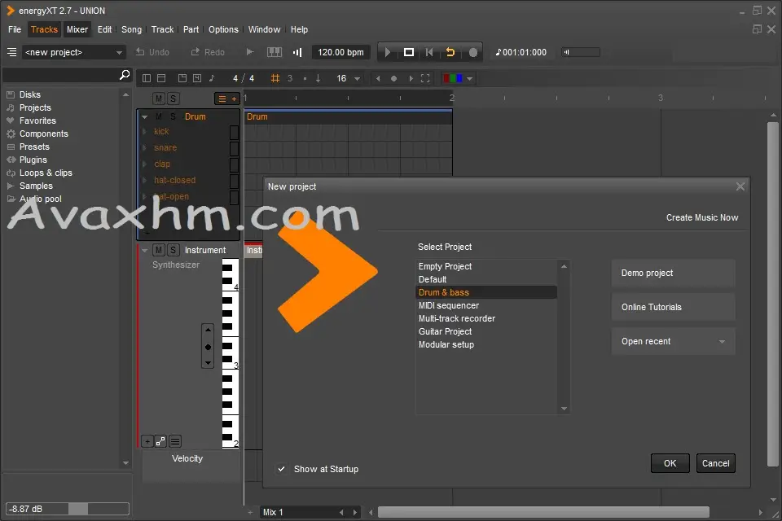Open the RGB color picker in the toolbar
This screenshot has height=521, width=782.
pos(458,78)
